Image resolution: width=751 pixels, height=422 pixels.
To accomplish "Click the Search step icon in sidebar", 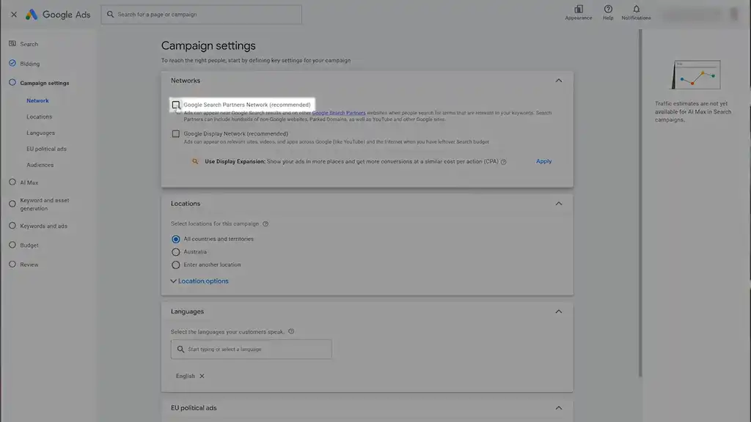I will pos(12,43).
